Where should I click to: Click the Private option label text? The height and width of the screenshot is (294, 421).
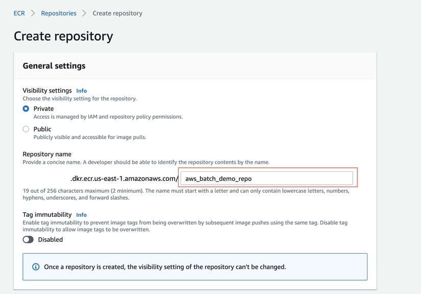click(x=44, y=109)
